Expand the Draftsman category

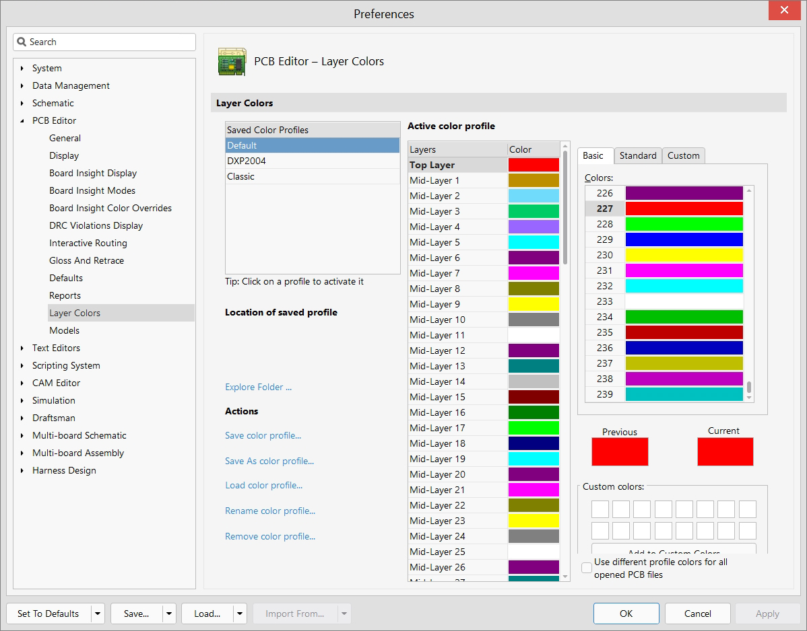coord(22,418)
